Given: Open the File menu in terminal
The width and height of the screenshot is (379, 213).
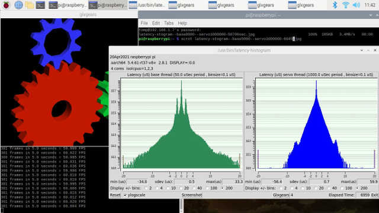Looking at the screenshot, I should coord(144,23).
